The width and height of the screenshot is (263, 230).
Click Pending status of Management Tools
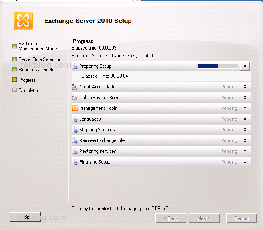[x=229, y=108]
